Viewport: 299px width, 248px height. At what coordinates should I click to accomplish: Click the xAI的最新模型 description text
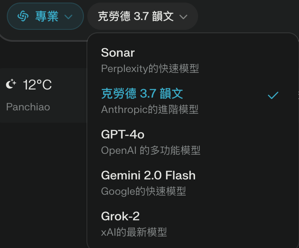click(x=134, y=232)
